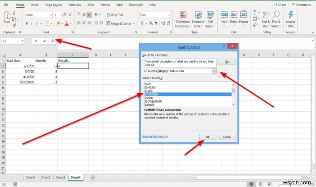Viewport: 316px width, 187px height.
Task: Toggle Middle Align
Action: [84, 15]
